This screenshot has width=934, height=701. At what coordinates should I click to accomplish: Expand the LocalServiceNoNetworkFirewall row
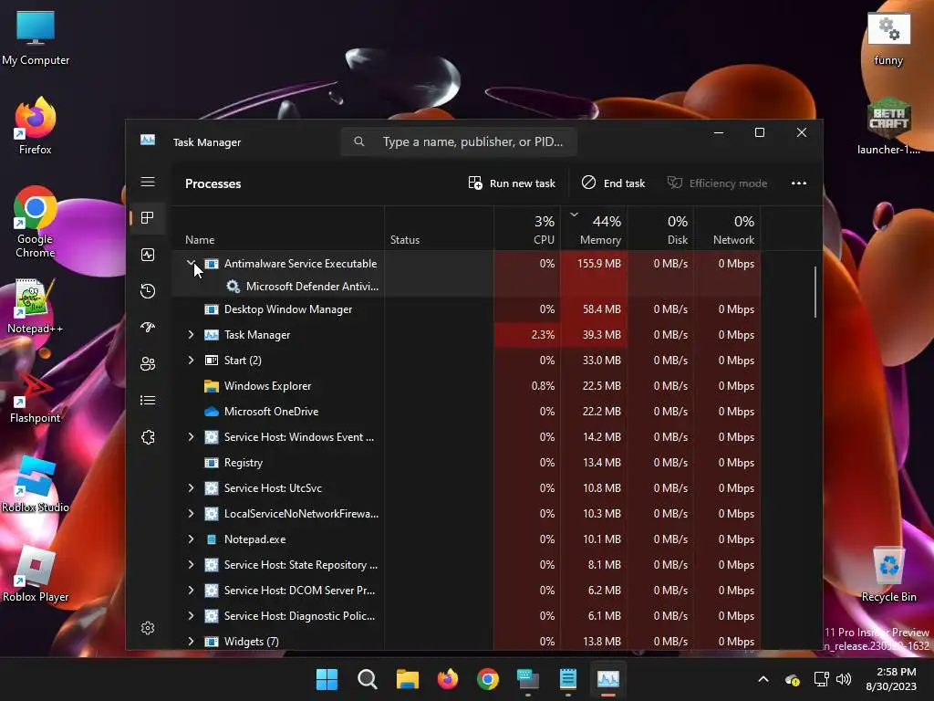pyautogui.click(x=191, y=513)
